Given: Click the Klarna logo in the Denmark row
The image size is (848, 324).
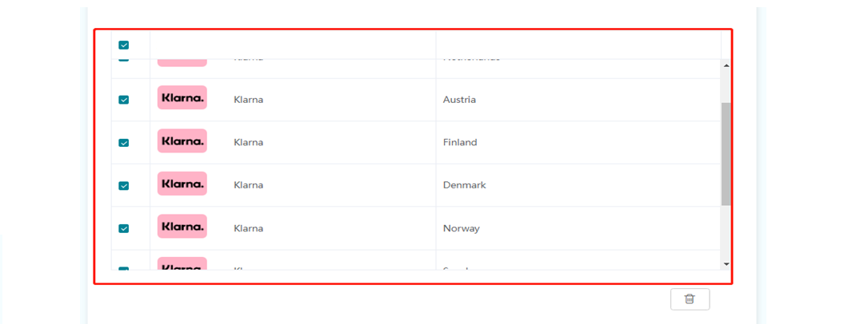Looking at the screenshot, I should point(182,184).
